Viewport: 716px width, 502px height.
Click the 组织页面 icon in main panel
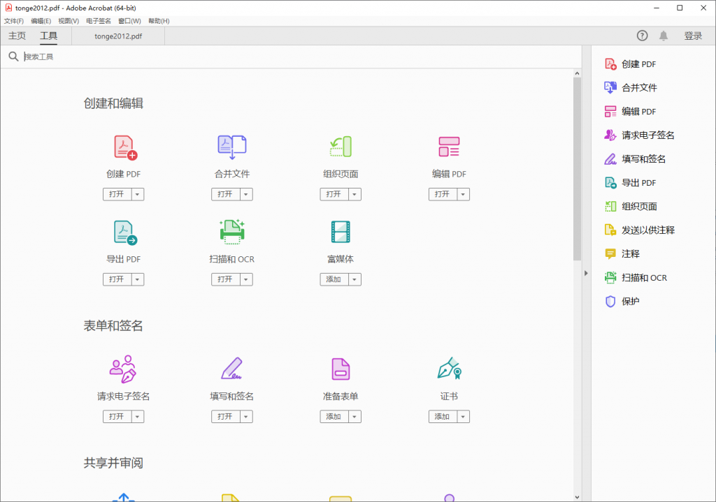341,147
